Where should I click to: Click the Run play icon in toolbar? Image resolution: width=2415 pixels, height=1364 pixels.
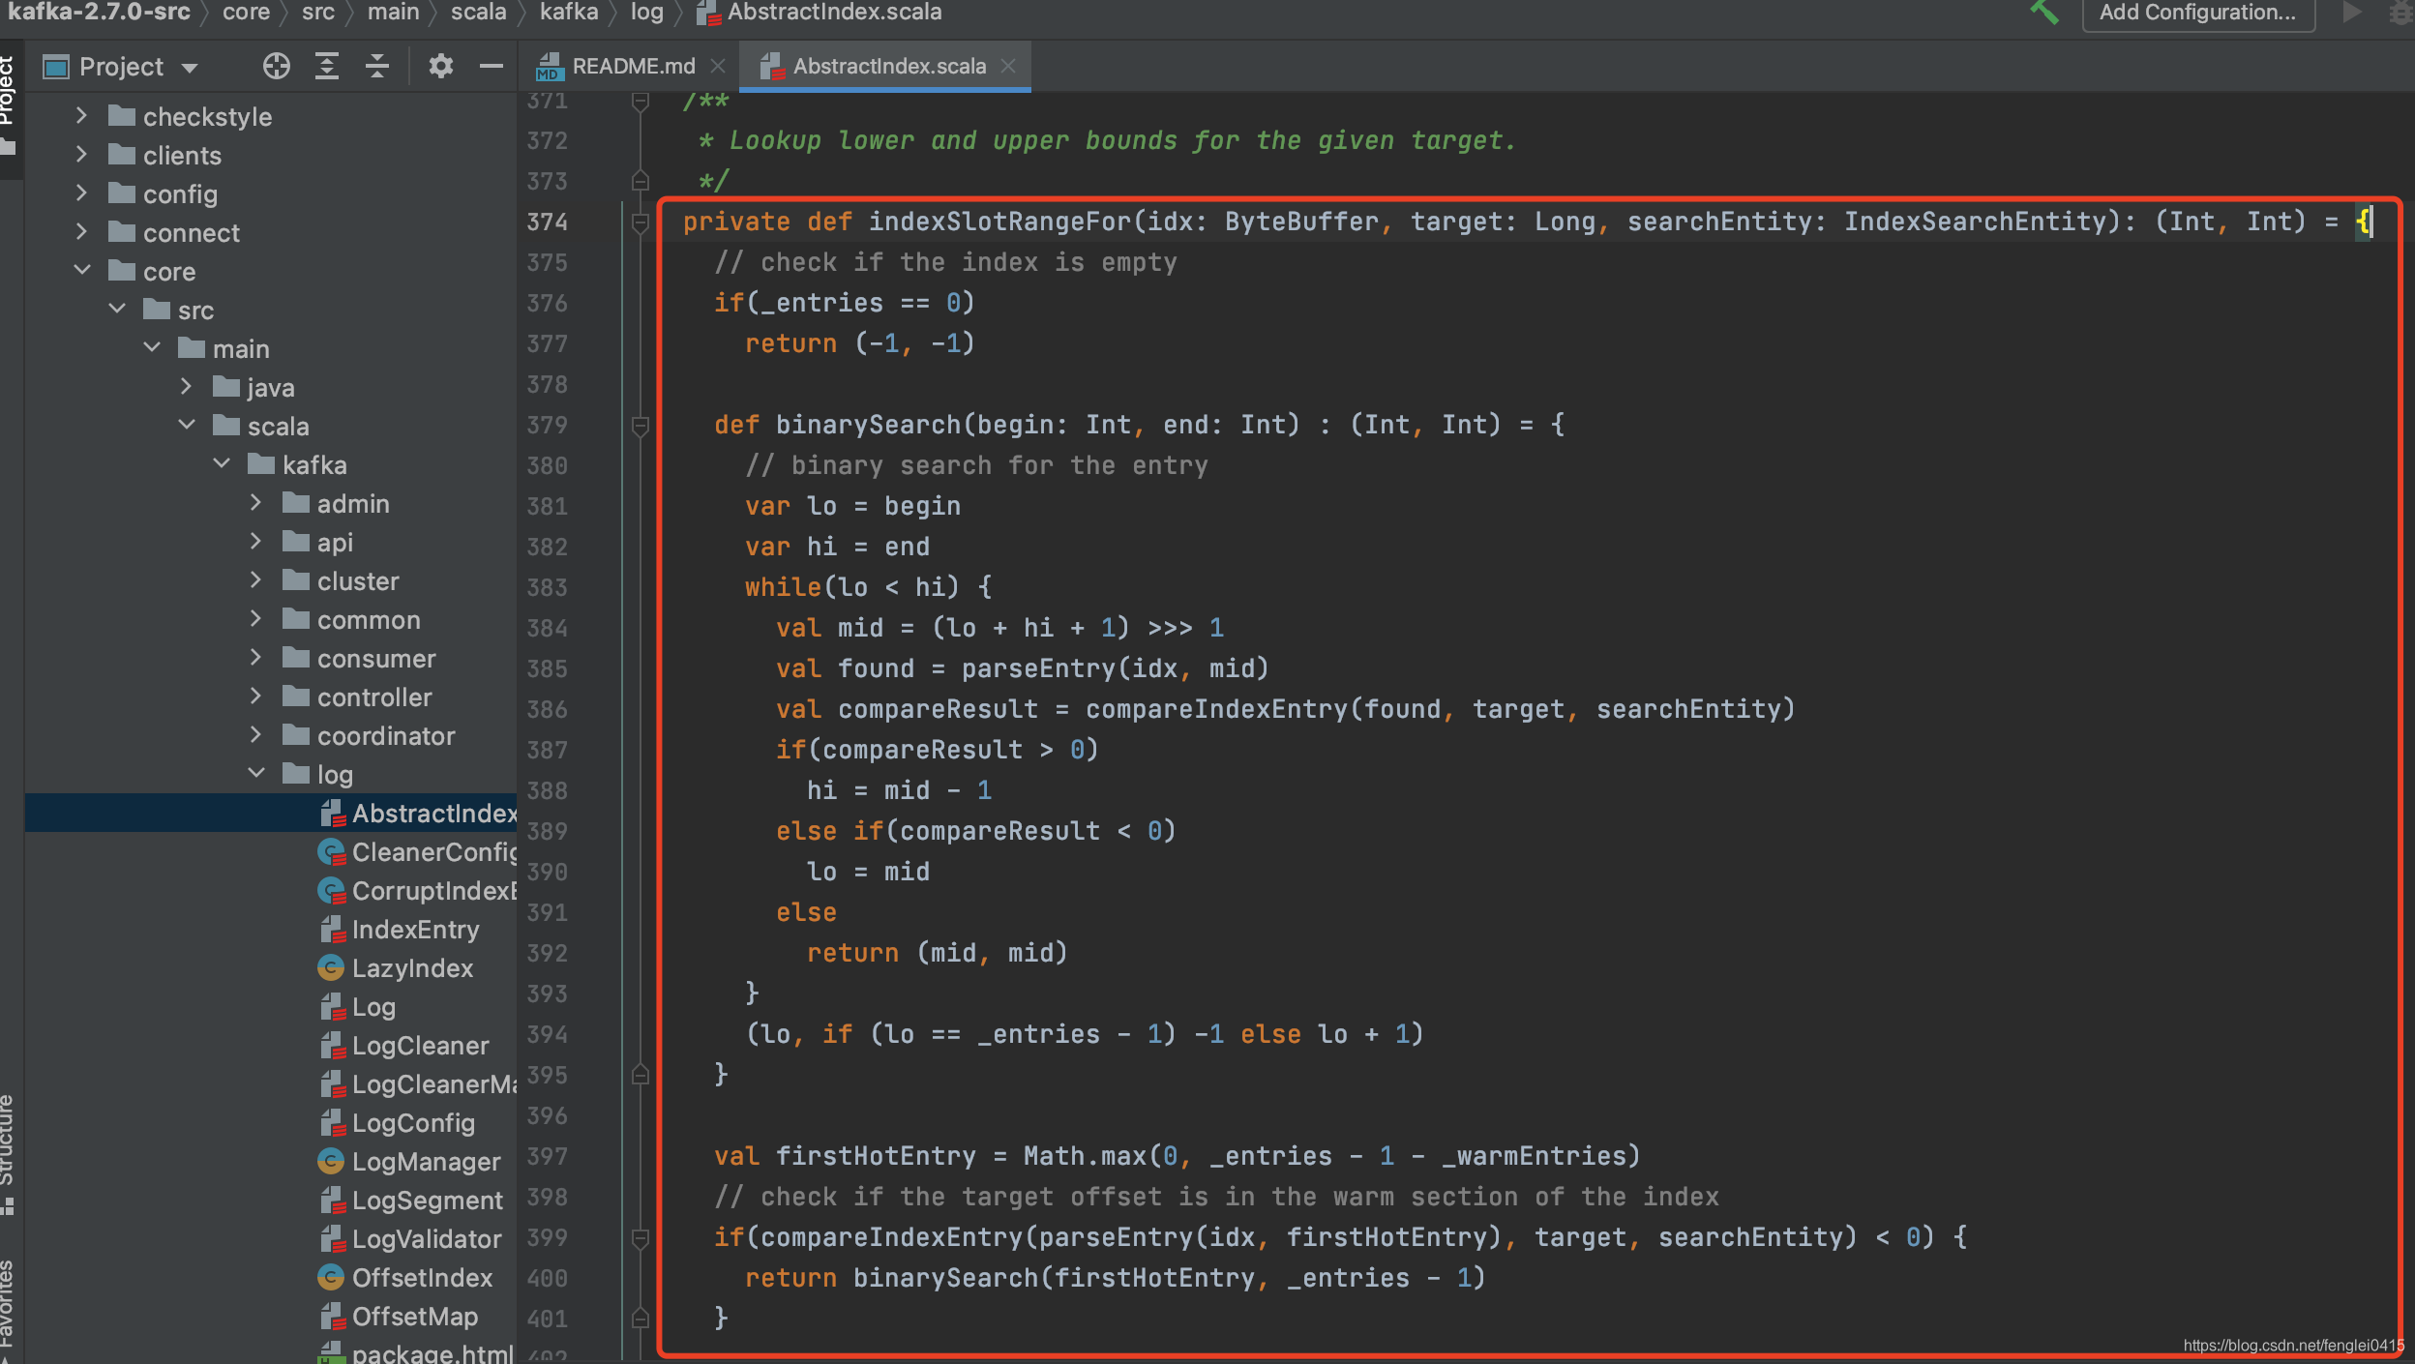pyautogui.click(x=2352, y=13)
